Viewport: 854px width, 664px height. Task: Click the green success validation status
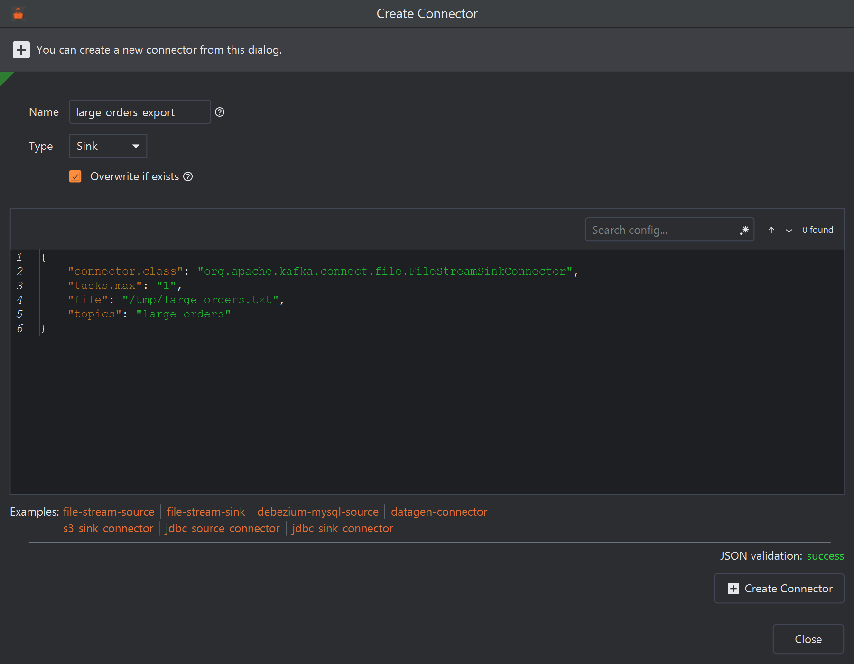(825, 556)
